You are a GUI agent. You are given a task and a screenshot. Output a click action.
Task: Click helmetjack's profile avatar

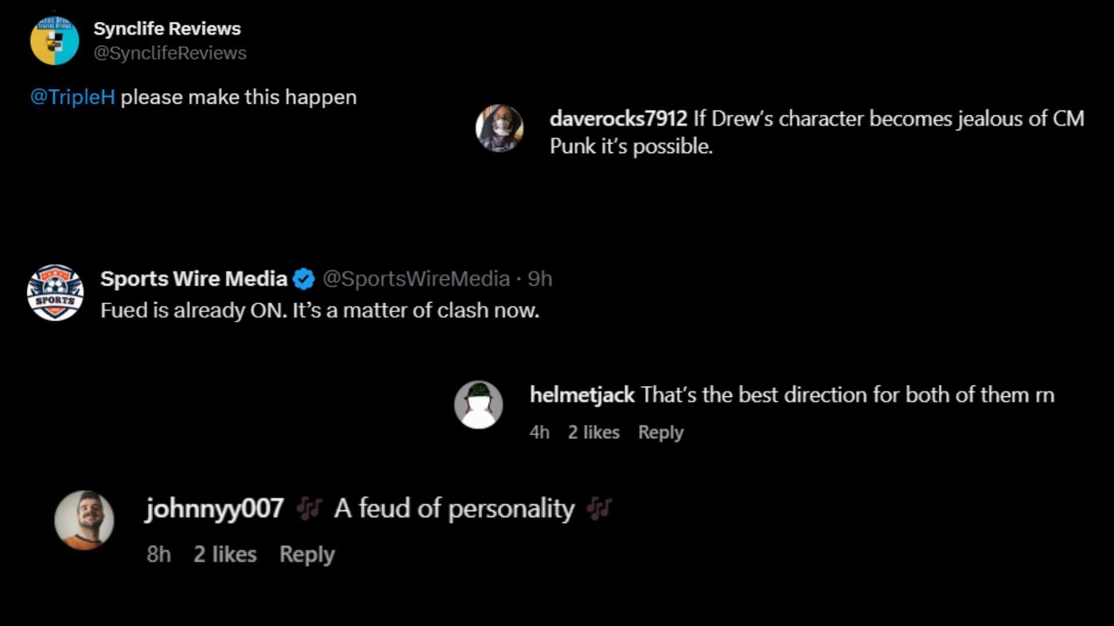[478, 405]
